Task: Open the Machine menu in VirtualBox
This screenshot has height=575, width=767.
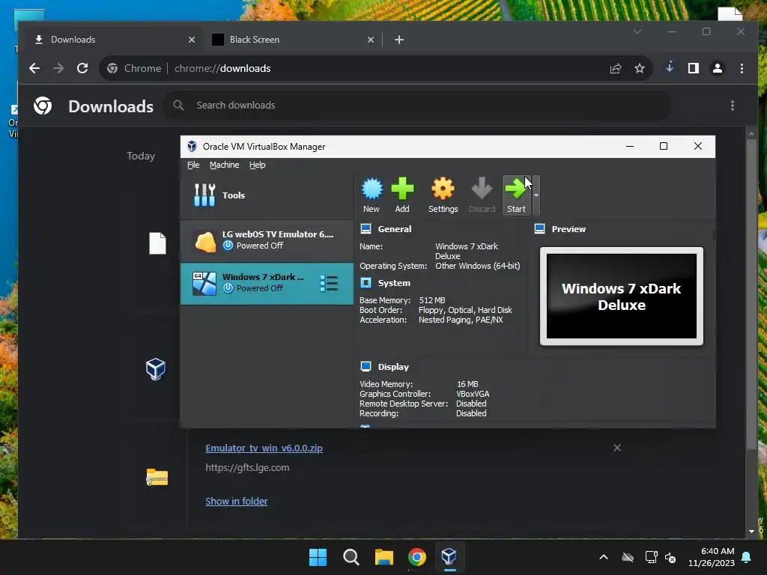Action: (225, 165)
